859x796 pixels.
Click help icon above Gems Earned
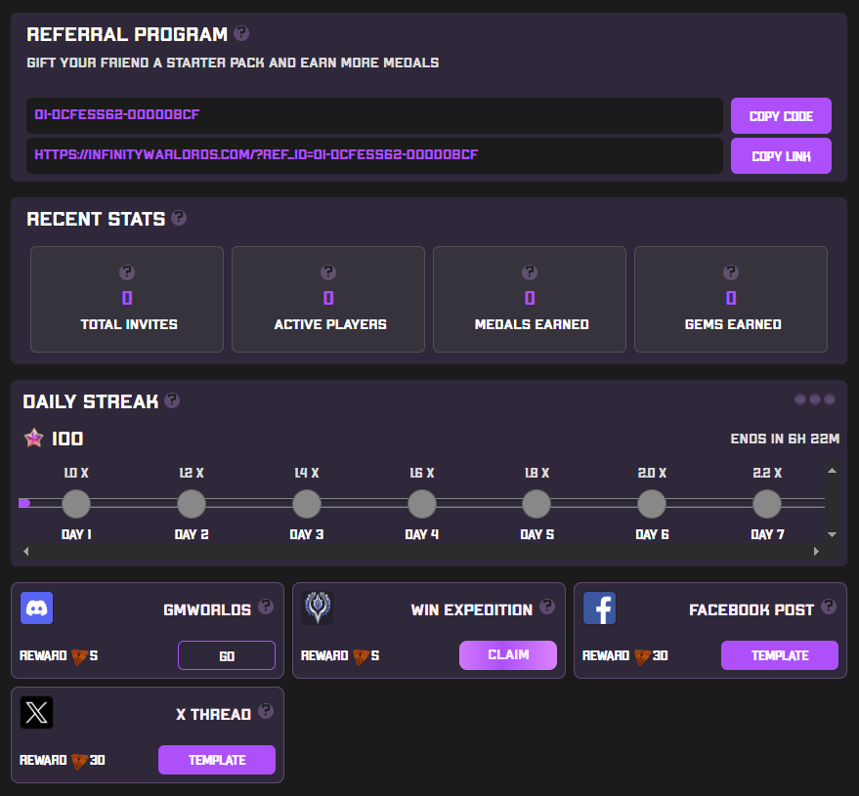[731, 272]
